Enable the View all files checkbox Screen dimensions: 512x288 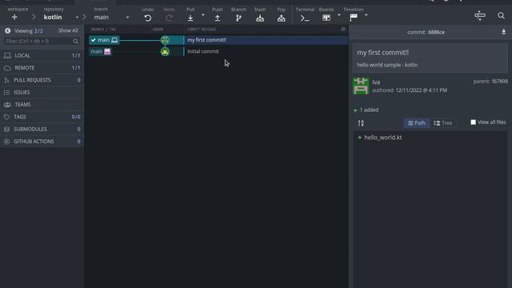tap(473, 122)
